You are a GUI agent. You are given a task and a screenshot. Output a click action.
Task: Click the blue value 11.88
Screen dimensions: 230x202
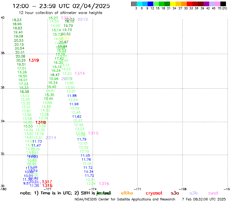(72, 96)
